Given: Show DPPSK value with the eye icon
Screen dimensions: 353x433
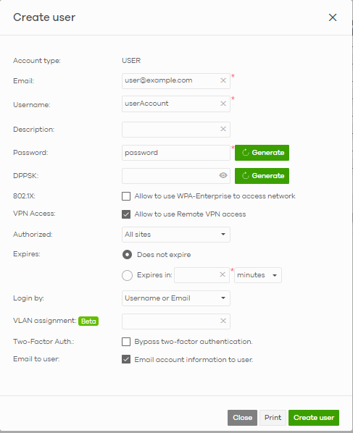Looking at the screenshot, I should click(223, 175).
